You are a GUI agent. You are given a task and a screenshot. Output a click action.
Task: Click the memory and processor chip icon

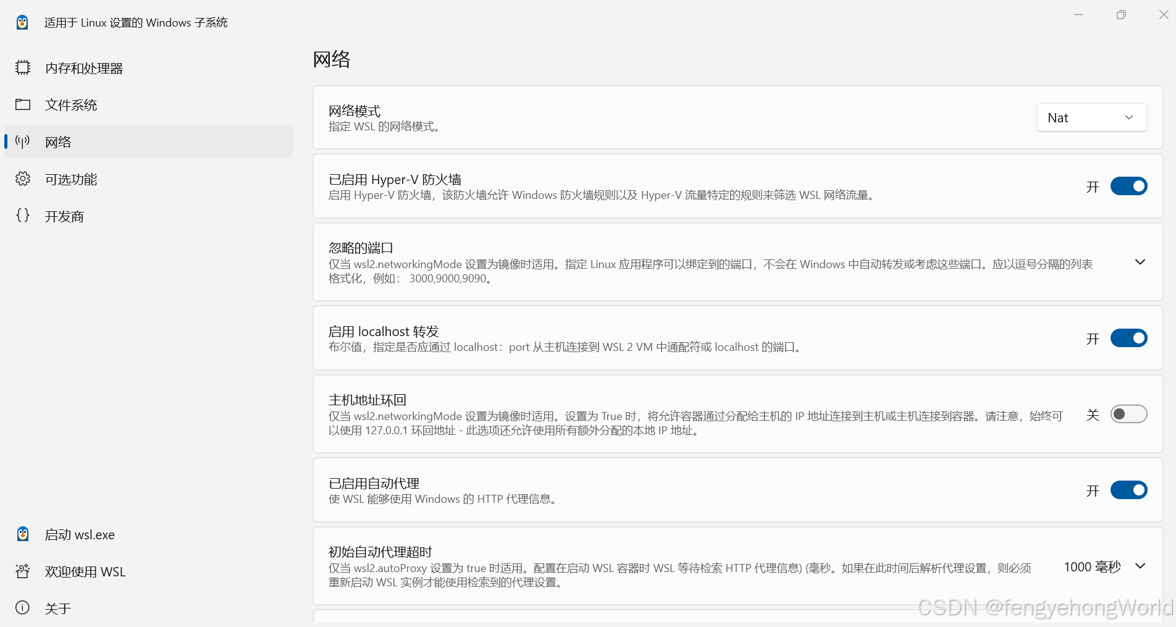pos(23,67)
